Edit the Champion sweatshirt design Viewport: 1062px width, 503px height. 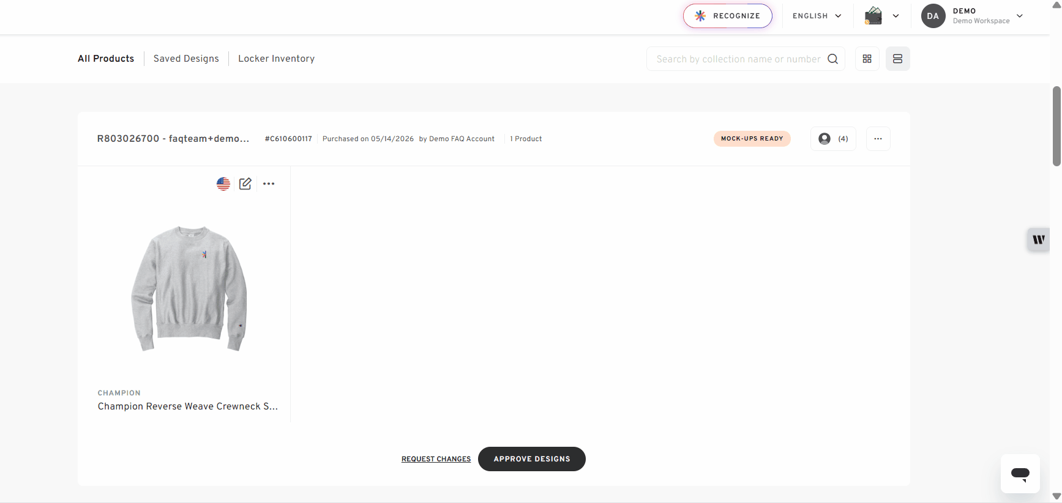pyautogui.click(x=245, y=183)
